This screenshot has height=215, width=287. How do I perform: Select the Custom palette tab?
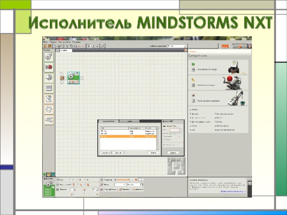tap(53, 174)
